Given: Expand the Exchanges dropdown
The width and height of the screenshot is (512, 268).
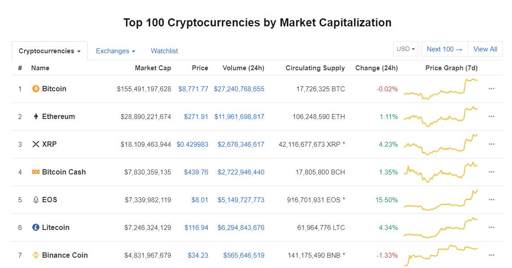Looking at the screenshot, I should pyautogui.click(x=116, y=51).
